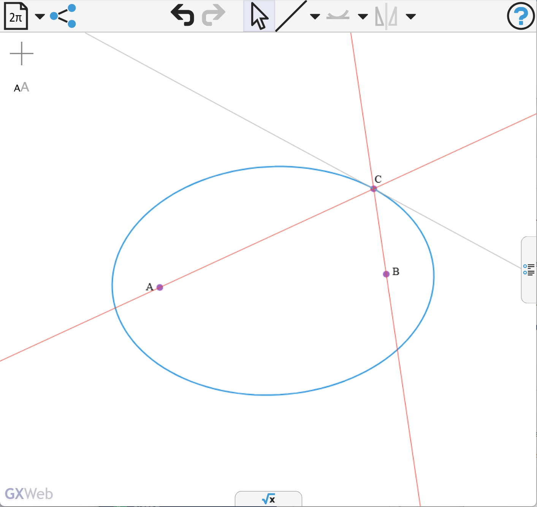Expand the square root output panel
Screen dimensions: 537x507
coord(269,499)
